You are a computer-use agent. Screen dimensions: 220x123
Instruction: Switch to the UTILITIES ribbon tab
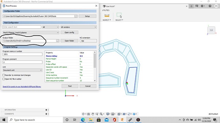(106, 10)
